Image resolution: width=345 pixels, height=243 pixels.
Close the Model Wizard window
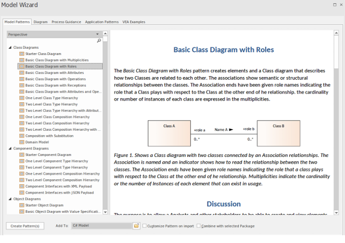point(341,5)
